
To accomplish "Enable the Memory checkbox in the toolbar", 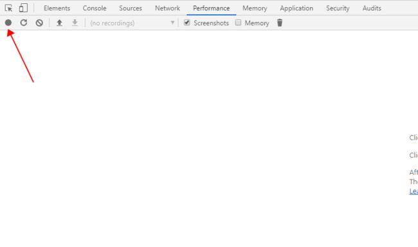I will click(239, 23).
